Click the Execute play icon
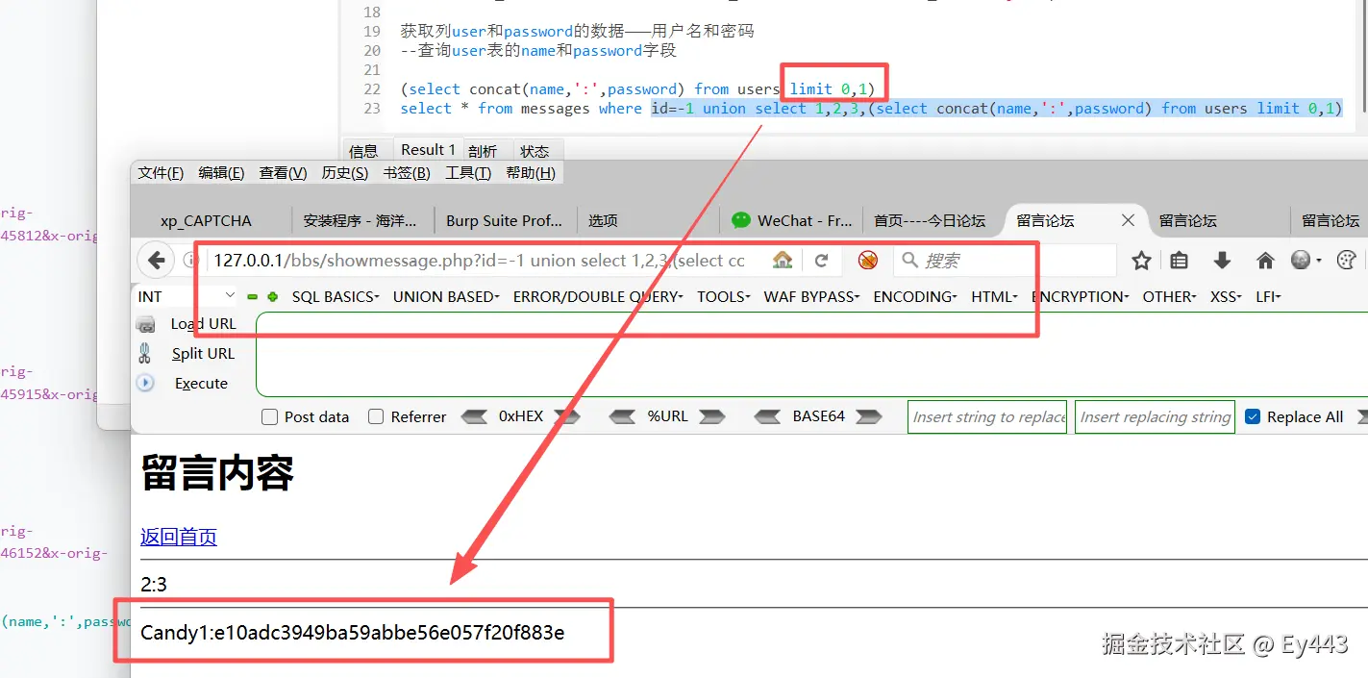The height and width of the screenshot is (678, 1368). click(146, 383)
